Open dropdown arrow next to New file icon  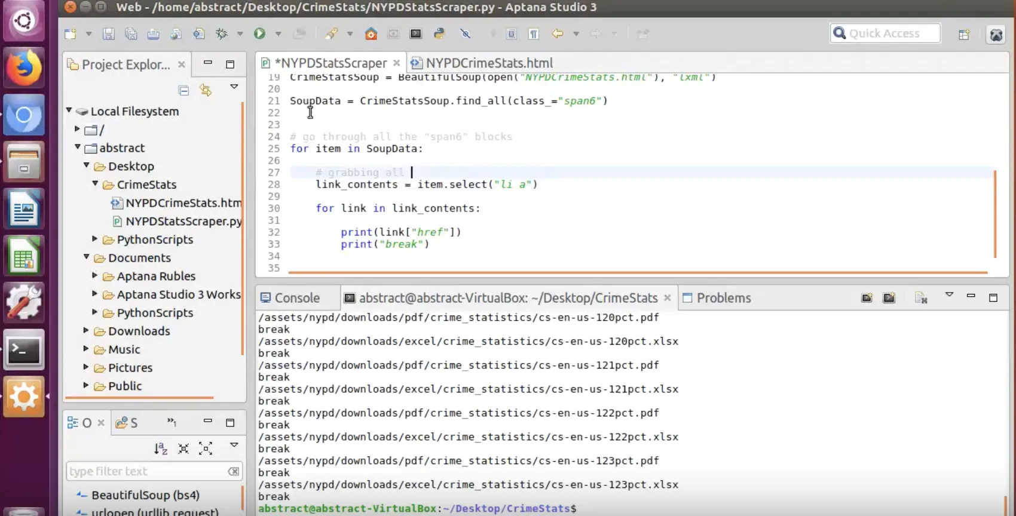click(88, 34)
